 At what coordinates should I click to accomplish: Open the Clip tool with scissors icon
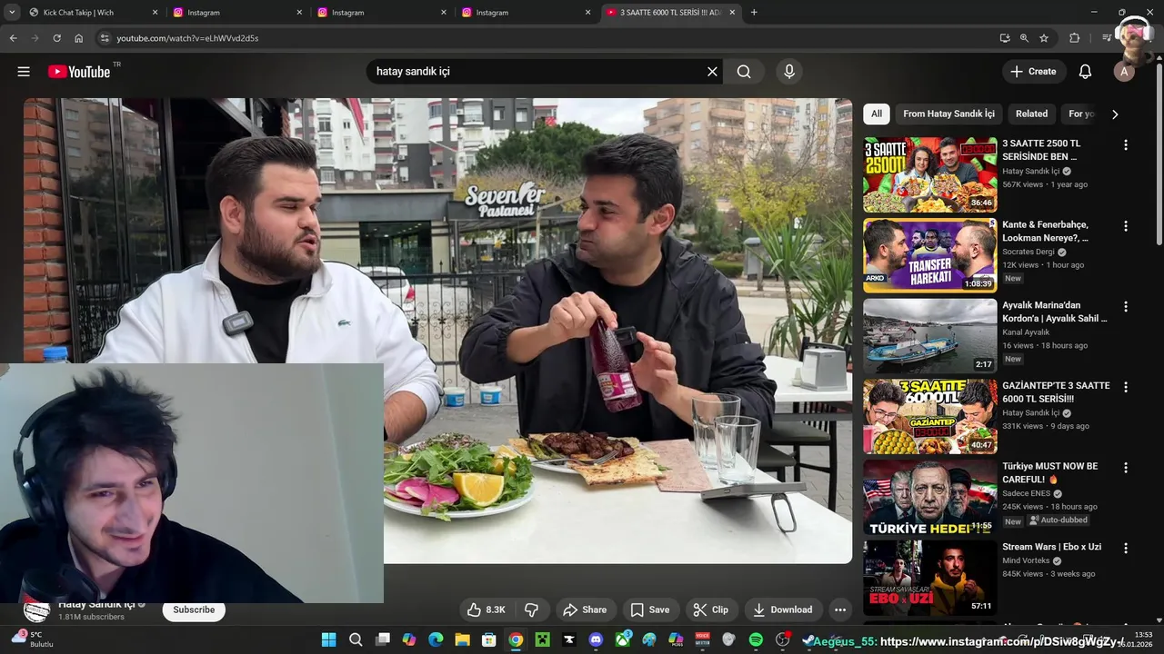tap(710, 609)
